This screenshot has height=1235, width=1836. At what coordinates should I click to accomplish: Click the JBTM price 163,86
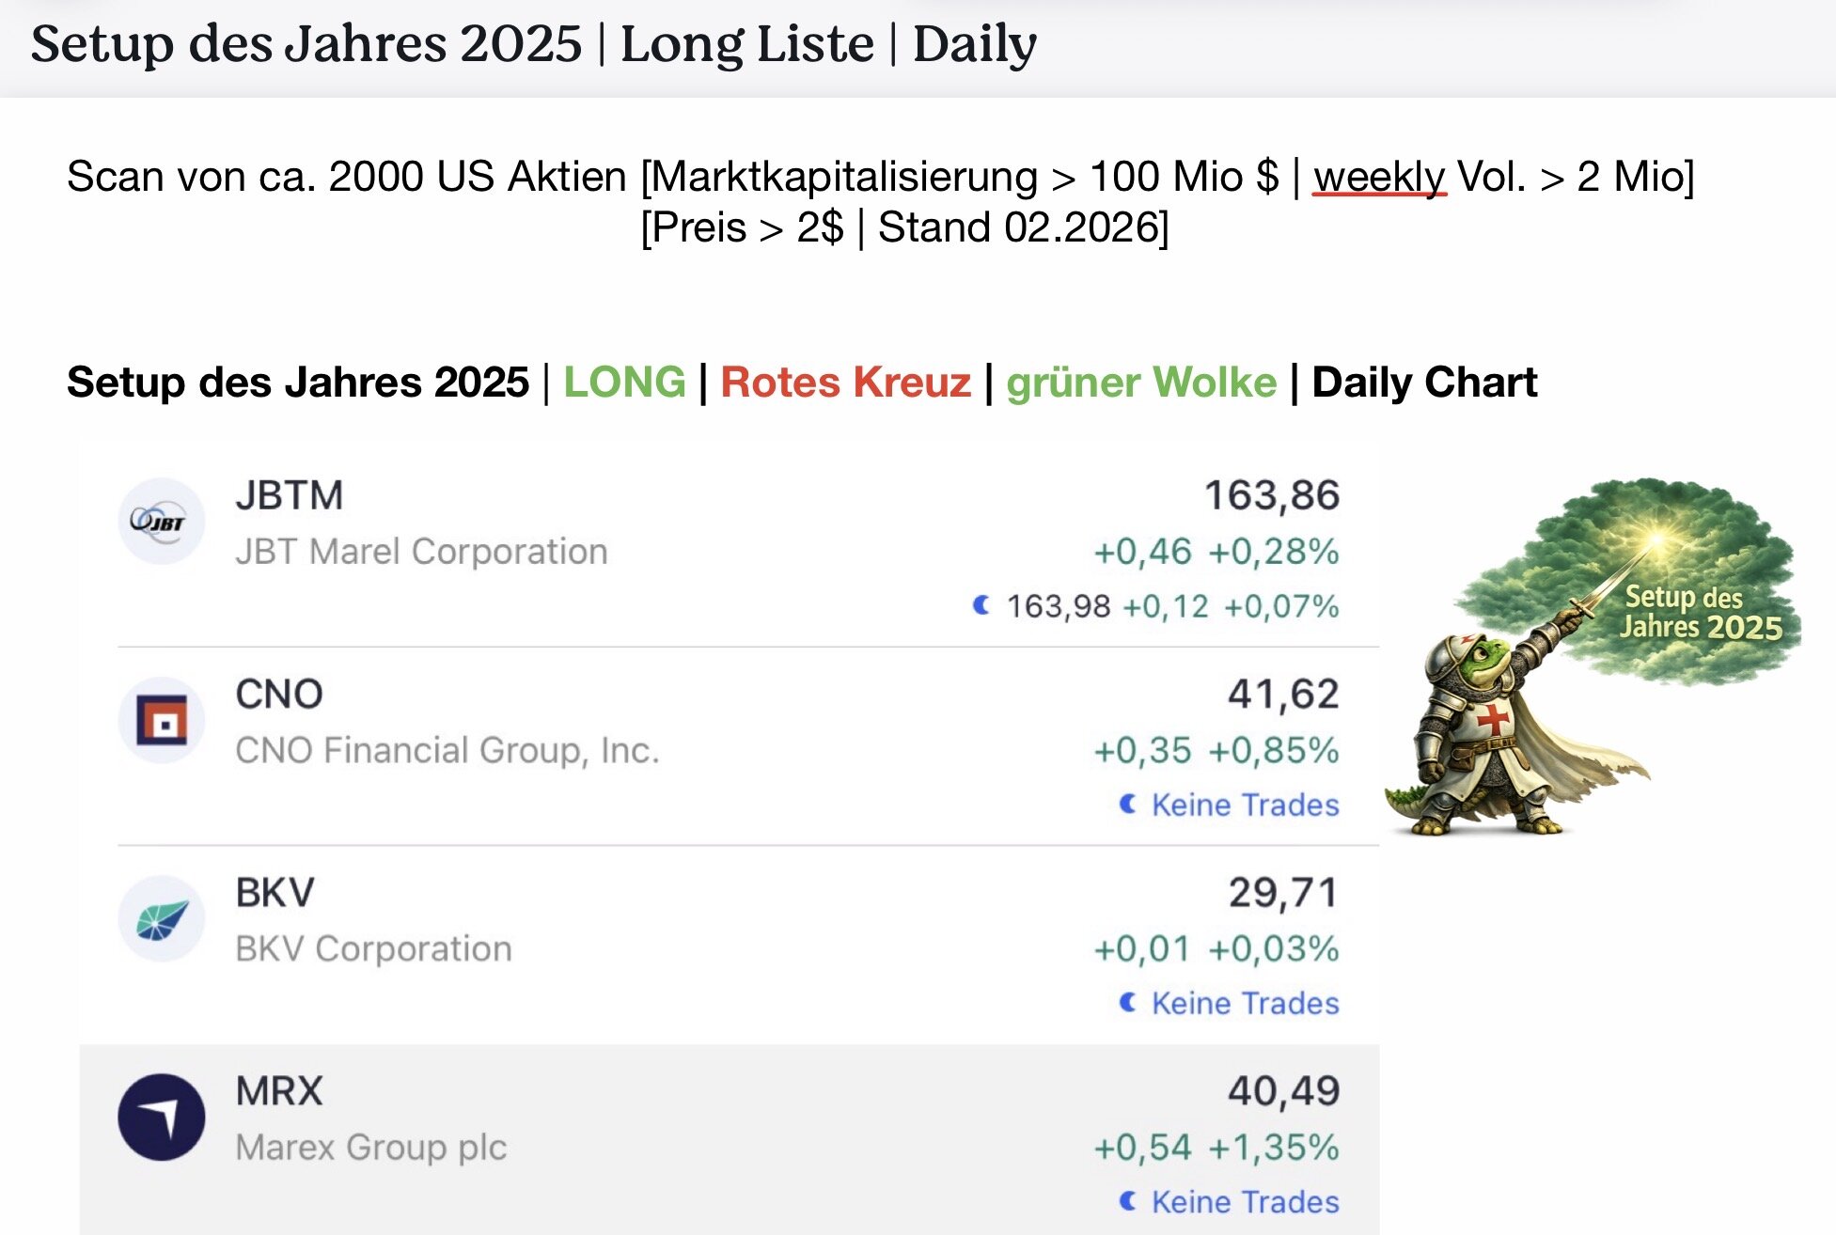click(x=1272, y=495)
